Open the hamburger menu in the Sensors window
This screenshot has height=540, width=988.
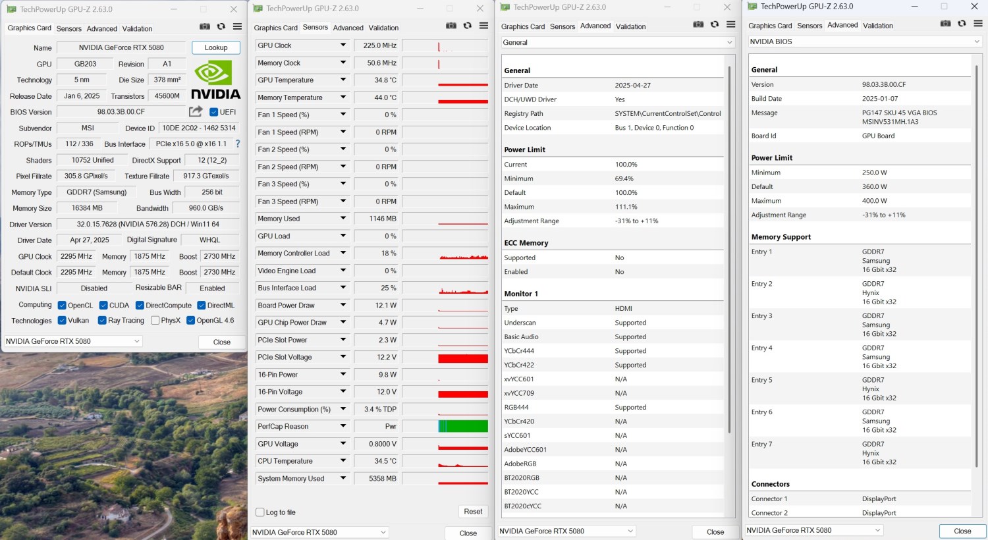(x=483, y=26)
